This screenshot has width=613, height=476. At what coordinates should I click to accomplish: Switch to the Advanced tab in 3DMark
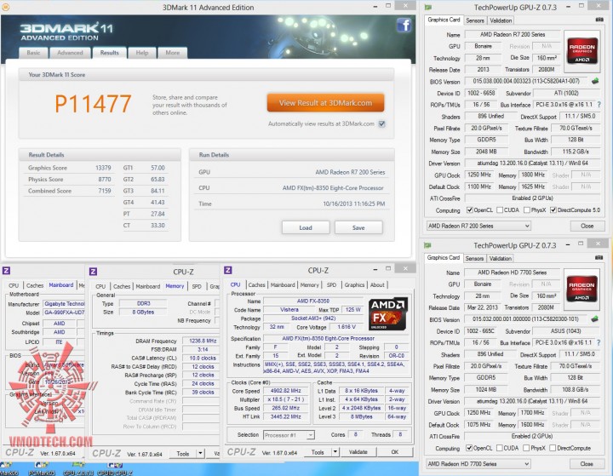(70, 53)
